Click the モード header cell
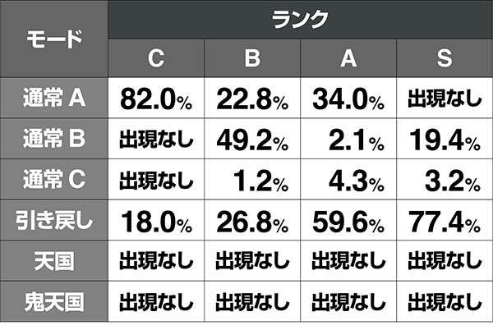 coord(54,39)
